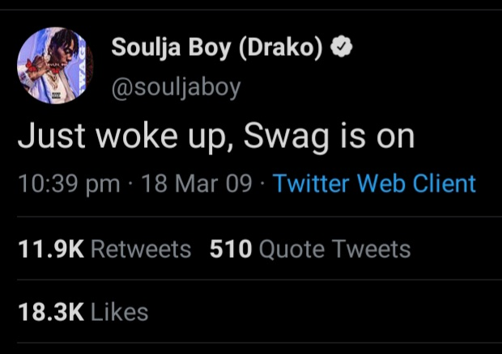The image size is (502, 354).
Task: Click the 10:39 pm timestamp
Action: tap(69, 184)
